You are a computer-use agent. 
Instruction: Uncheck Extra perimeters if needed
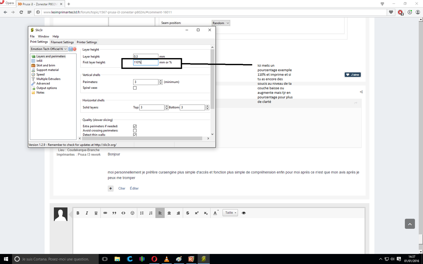pos(135,126)
